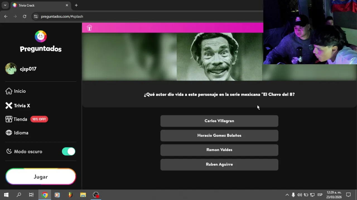Image resolution: width=357 pixels, height=200 pixels.
Task: Click the 10% OFF! badge
Action: [39, 119]
